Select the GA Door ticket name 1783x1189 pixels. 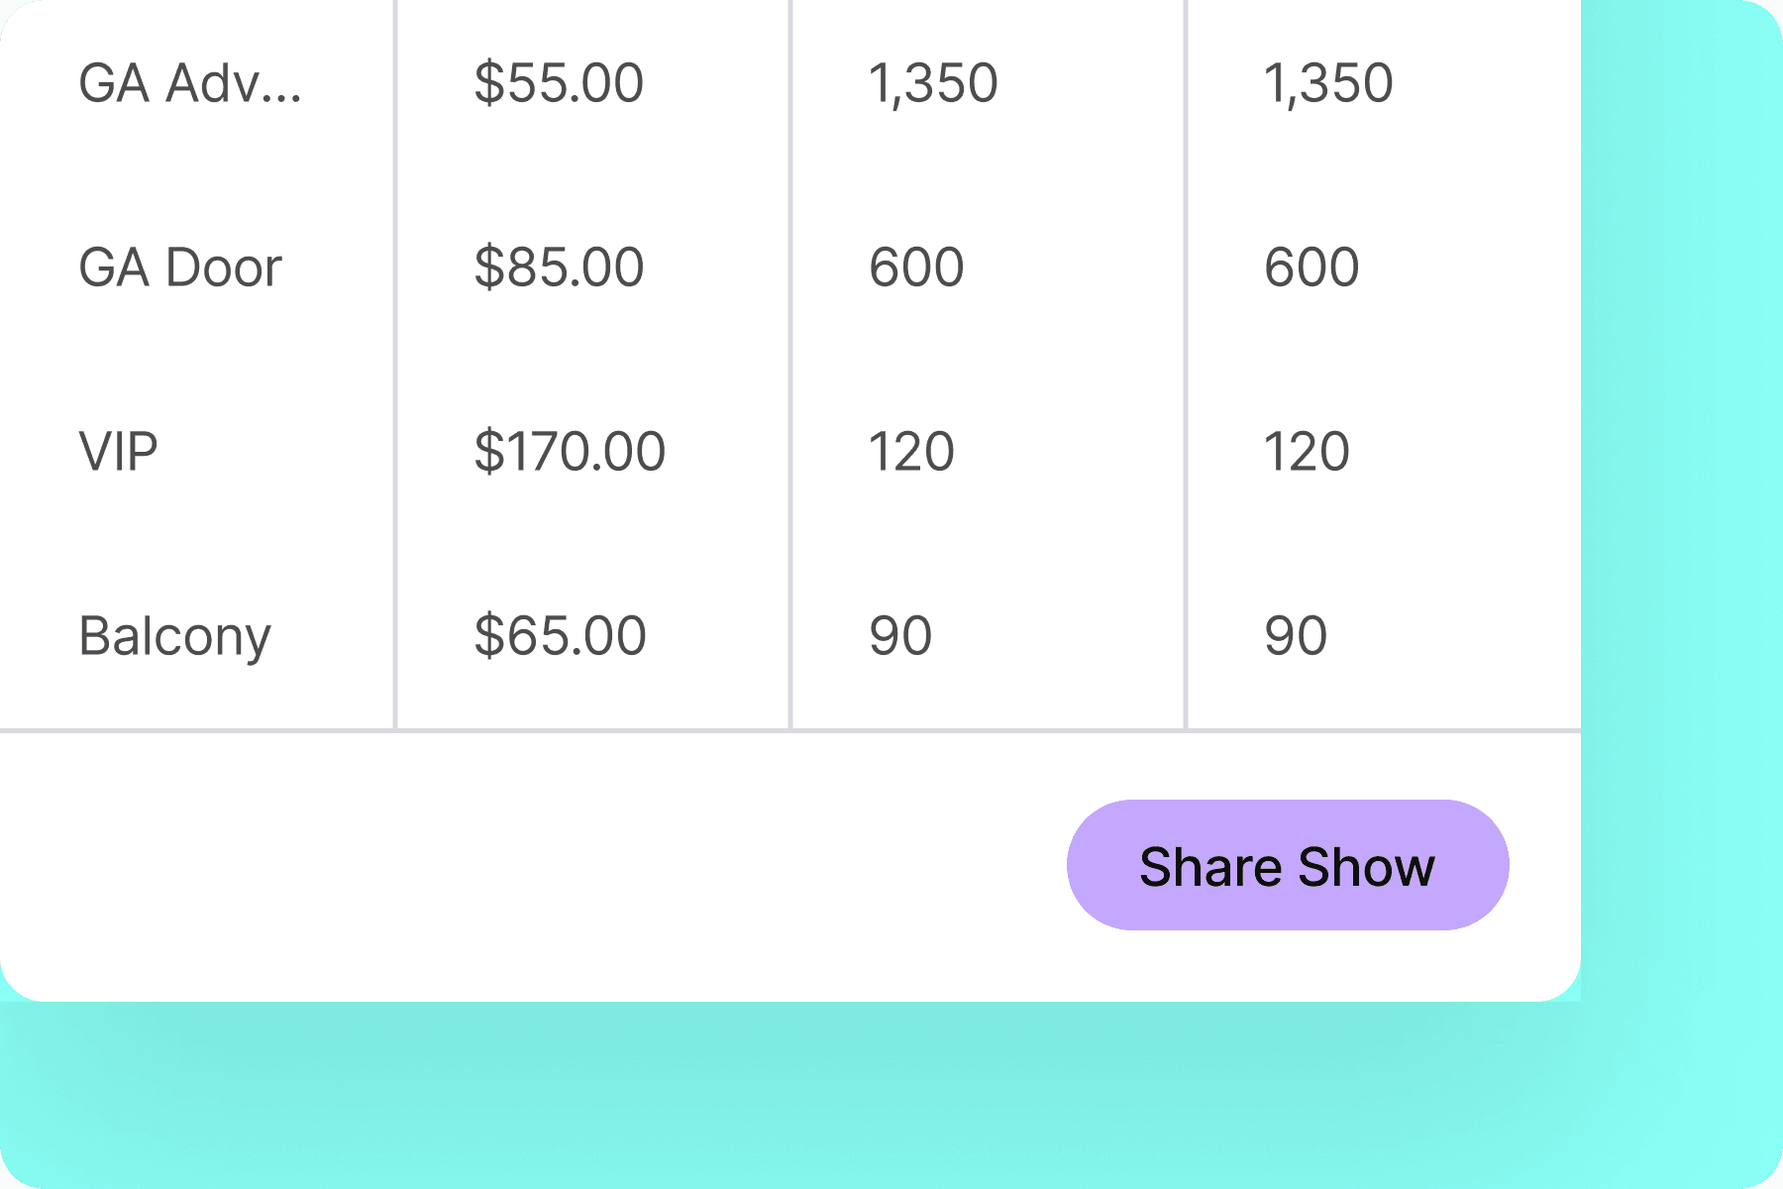coord(180,268)
